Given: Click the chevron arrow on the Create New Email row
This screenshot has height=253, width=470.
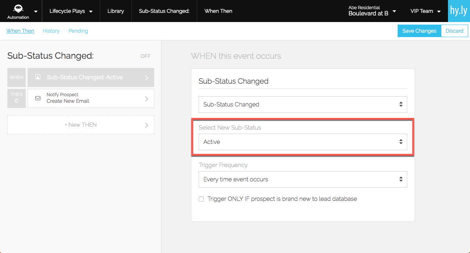Looking at the screenshot, I should point(147,98).
